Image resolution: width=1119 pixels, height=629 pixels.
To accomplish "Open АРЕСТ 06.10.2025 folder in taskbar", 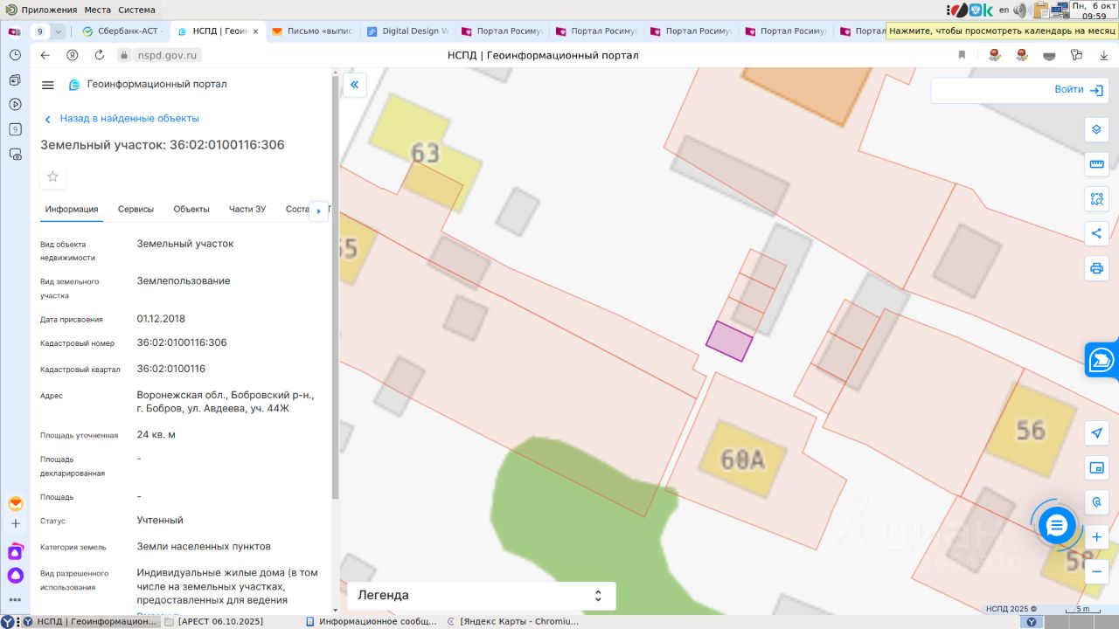I will click(214, 622).
